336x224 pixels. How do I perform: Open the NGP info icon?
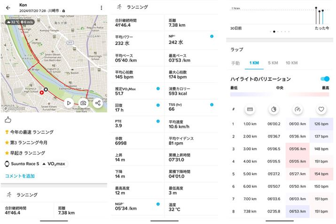[158, 204]
